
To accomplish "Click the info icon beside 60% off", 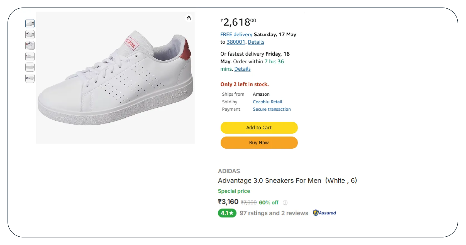I will (x=285, y=203).
